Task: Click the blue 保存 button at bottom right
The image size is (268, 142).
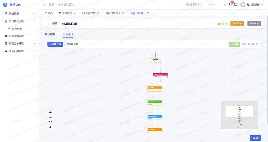Action: coord(255,138)
